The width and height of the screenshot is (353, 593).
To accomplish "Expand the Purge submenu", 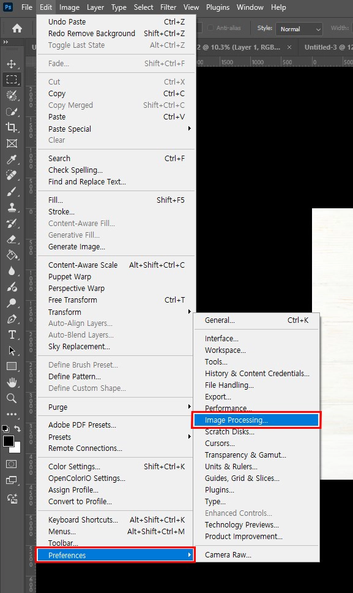I will point(116,407).
